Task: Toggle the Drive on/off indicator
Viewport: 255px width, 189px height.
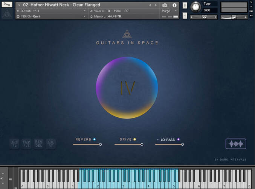Action: coord(135,140)
